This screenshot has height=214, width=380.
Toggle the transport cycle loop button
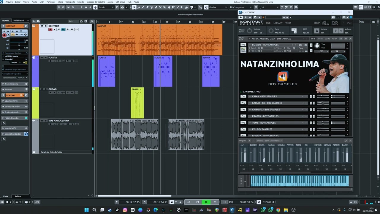(x=189, y=202)
